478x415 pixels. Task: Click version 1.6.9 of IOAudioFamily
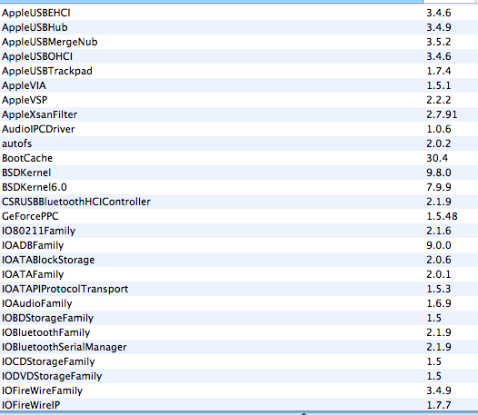pos(439,303)
